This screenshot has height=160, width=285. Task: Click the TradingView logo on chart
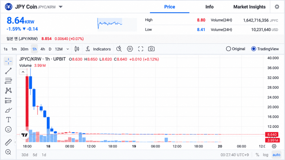24,135
